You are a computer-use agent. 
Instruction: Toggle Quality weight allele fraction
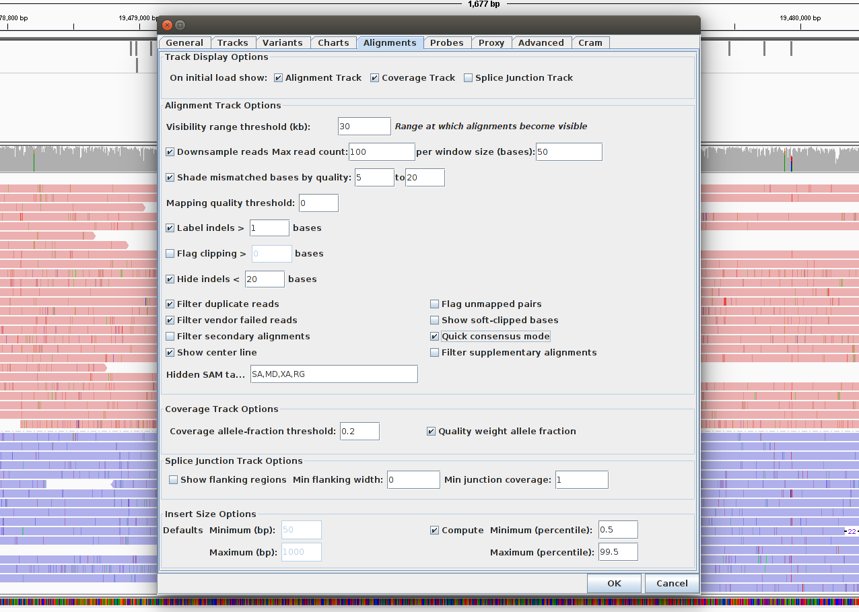point(432,432)
